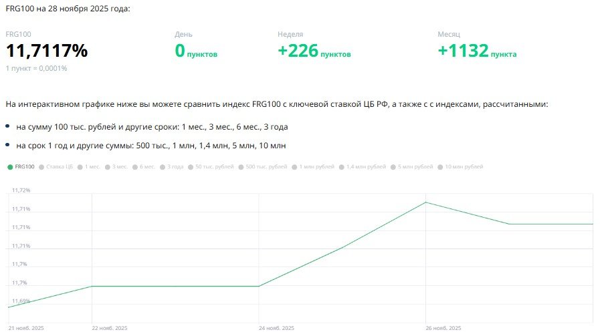Toggle the 10 млн рублей legend item
Screen dimensions: 600x334
tap(462, 166)
